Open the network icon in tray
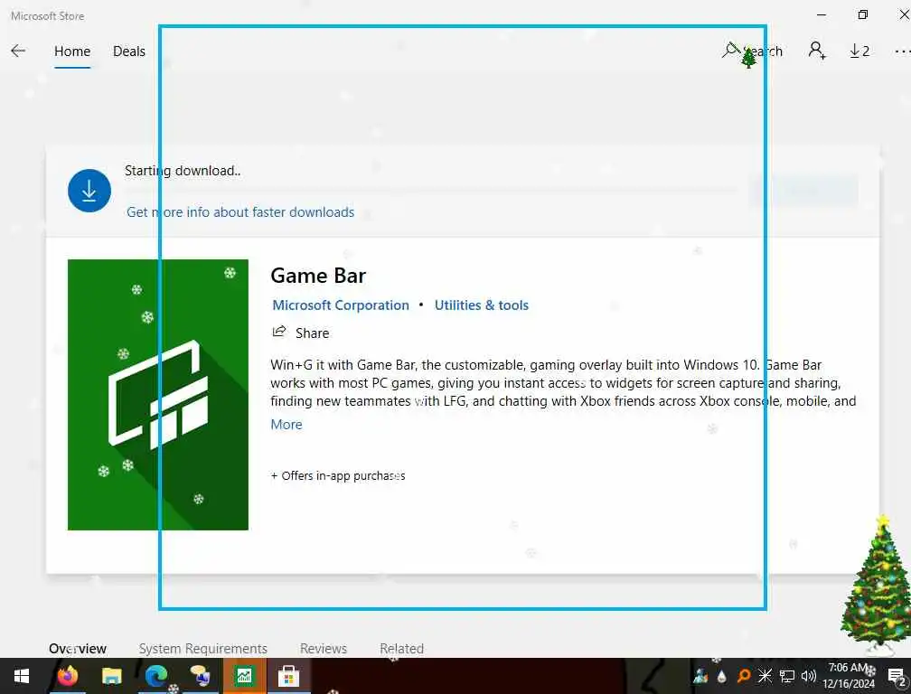Screen dimensions: 911x694 [787, 676]
